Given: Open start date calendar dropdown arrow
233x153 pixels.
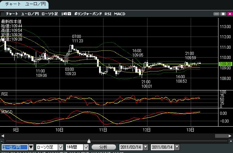Looking at the screenshot, I should coord(145,147).
